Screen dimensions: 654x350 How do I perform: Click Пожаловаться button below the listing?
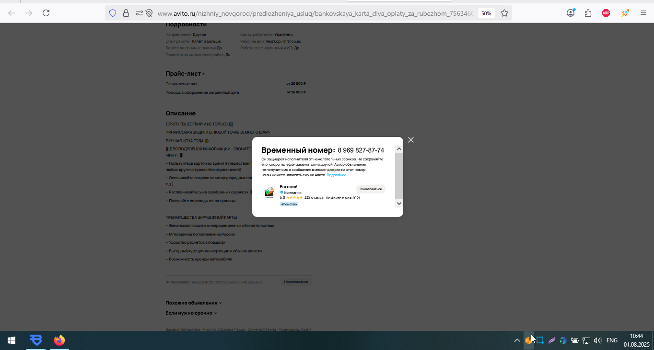click(x=296, y=282)
